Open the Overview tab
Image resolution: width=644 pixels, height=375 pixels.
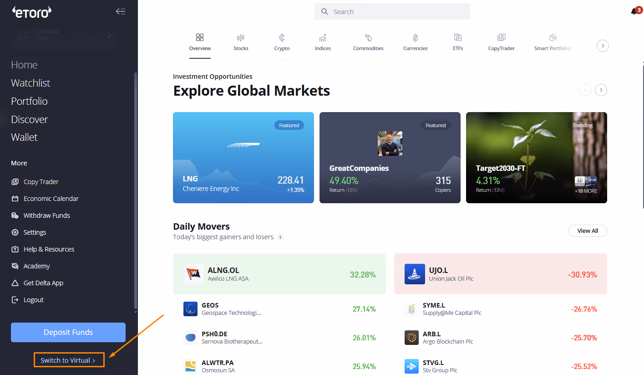[200, 42]
